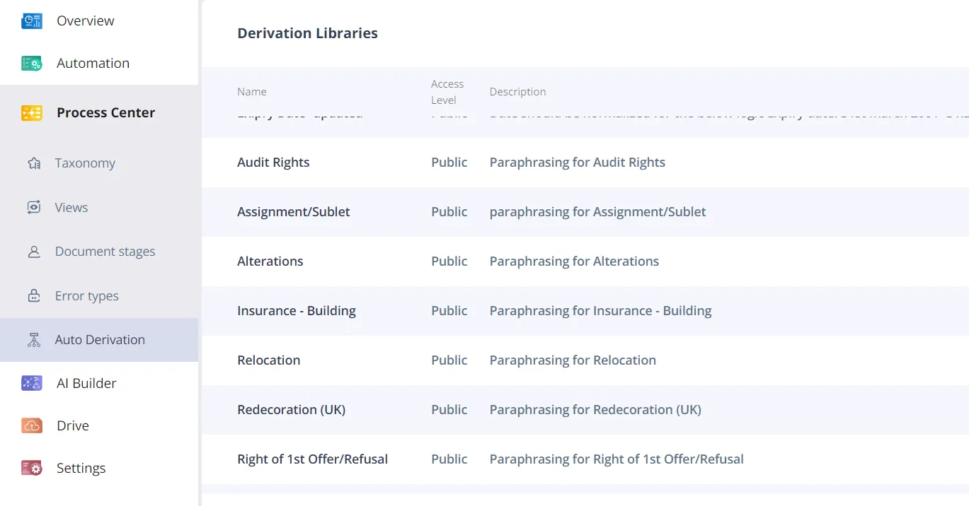Open the Audit Rights library
This screenshot has height=506, width=969.
[273, 163]
